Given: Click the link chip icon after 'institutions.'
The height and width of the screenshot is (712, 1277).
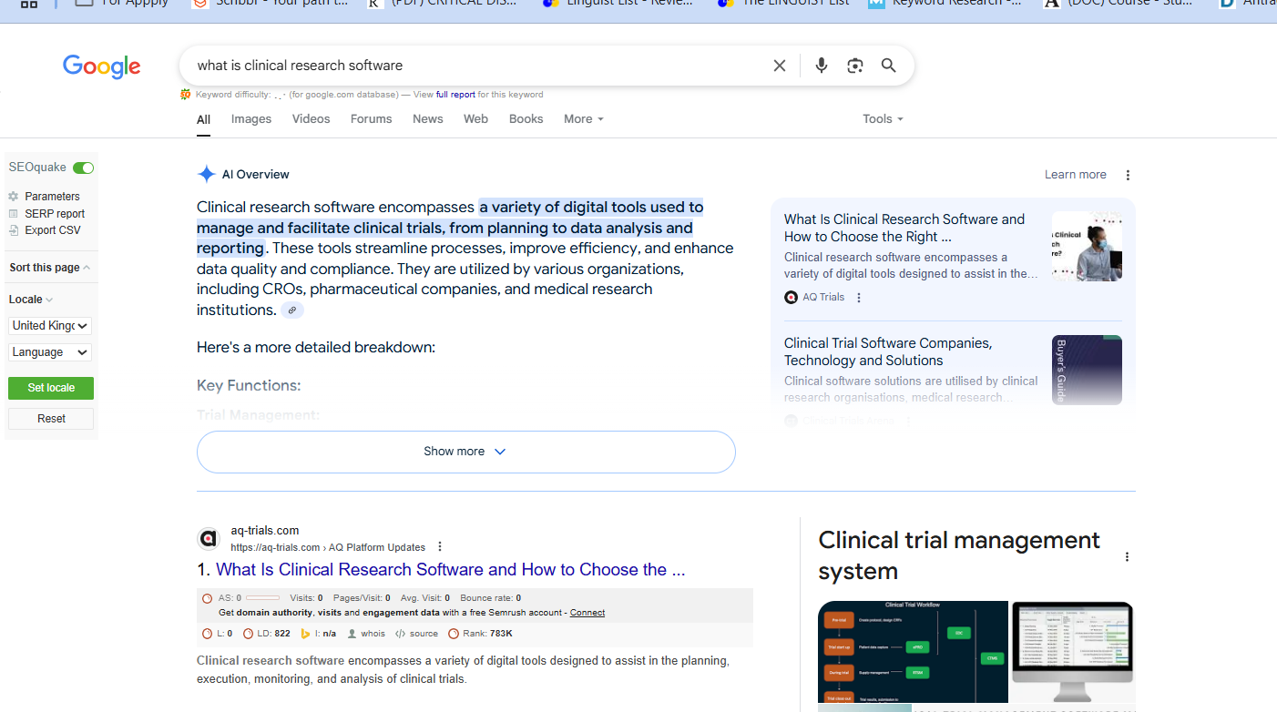Looking at the screenshot, I should tap(291, 310).
